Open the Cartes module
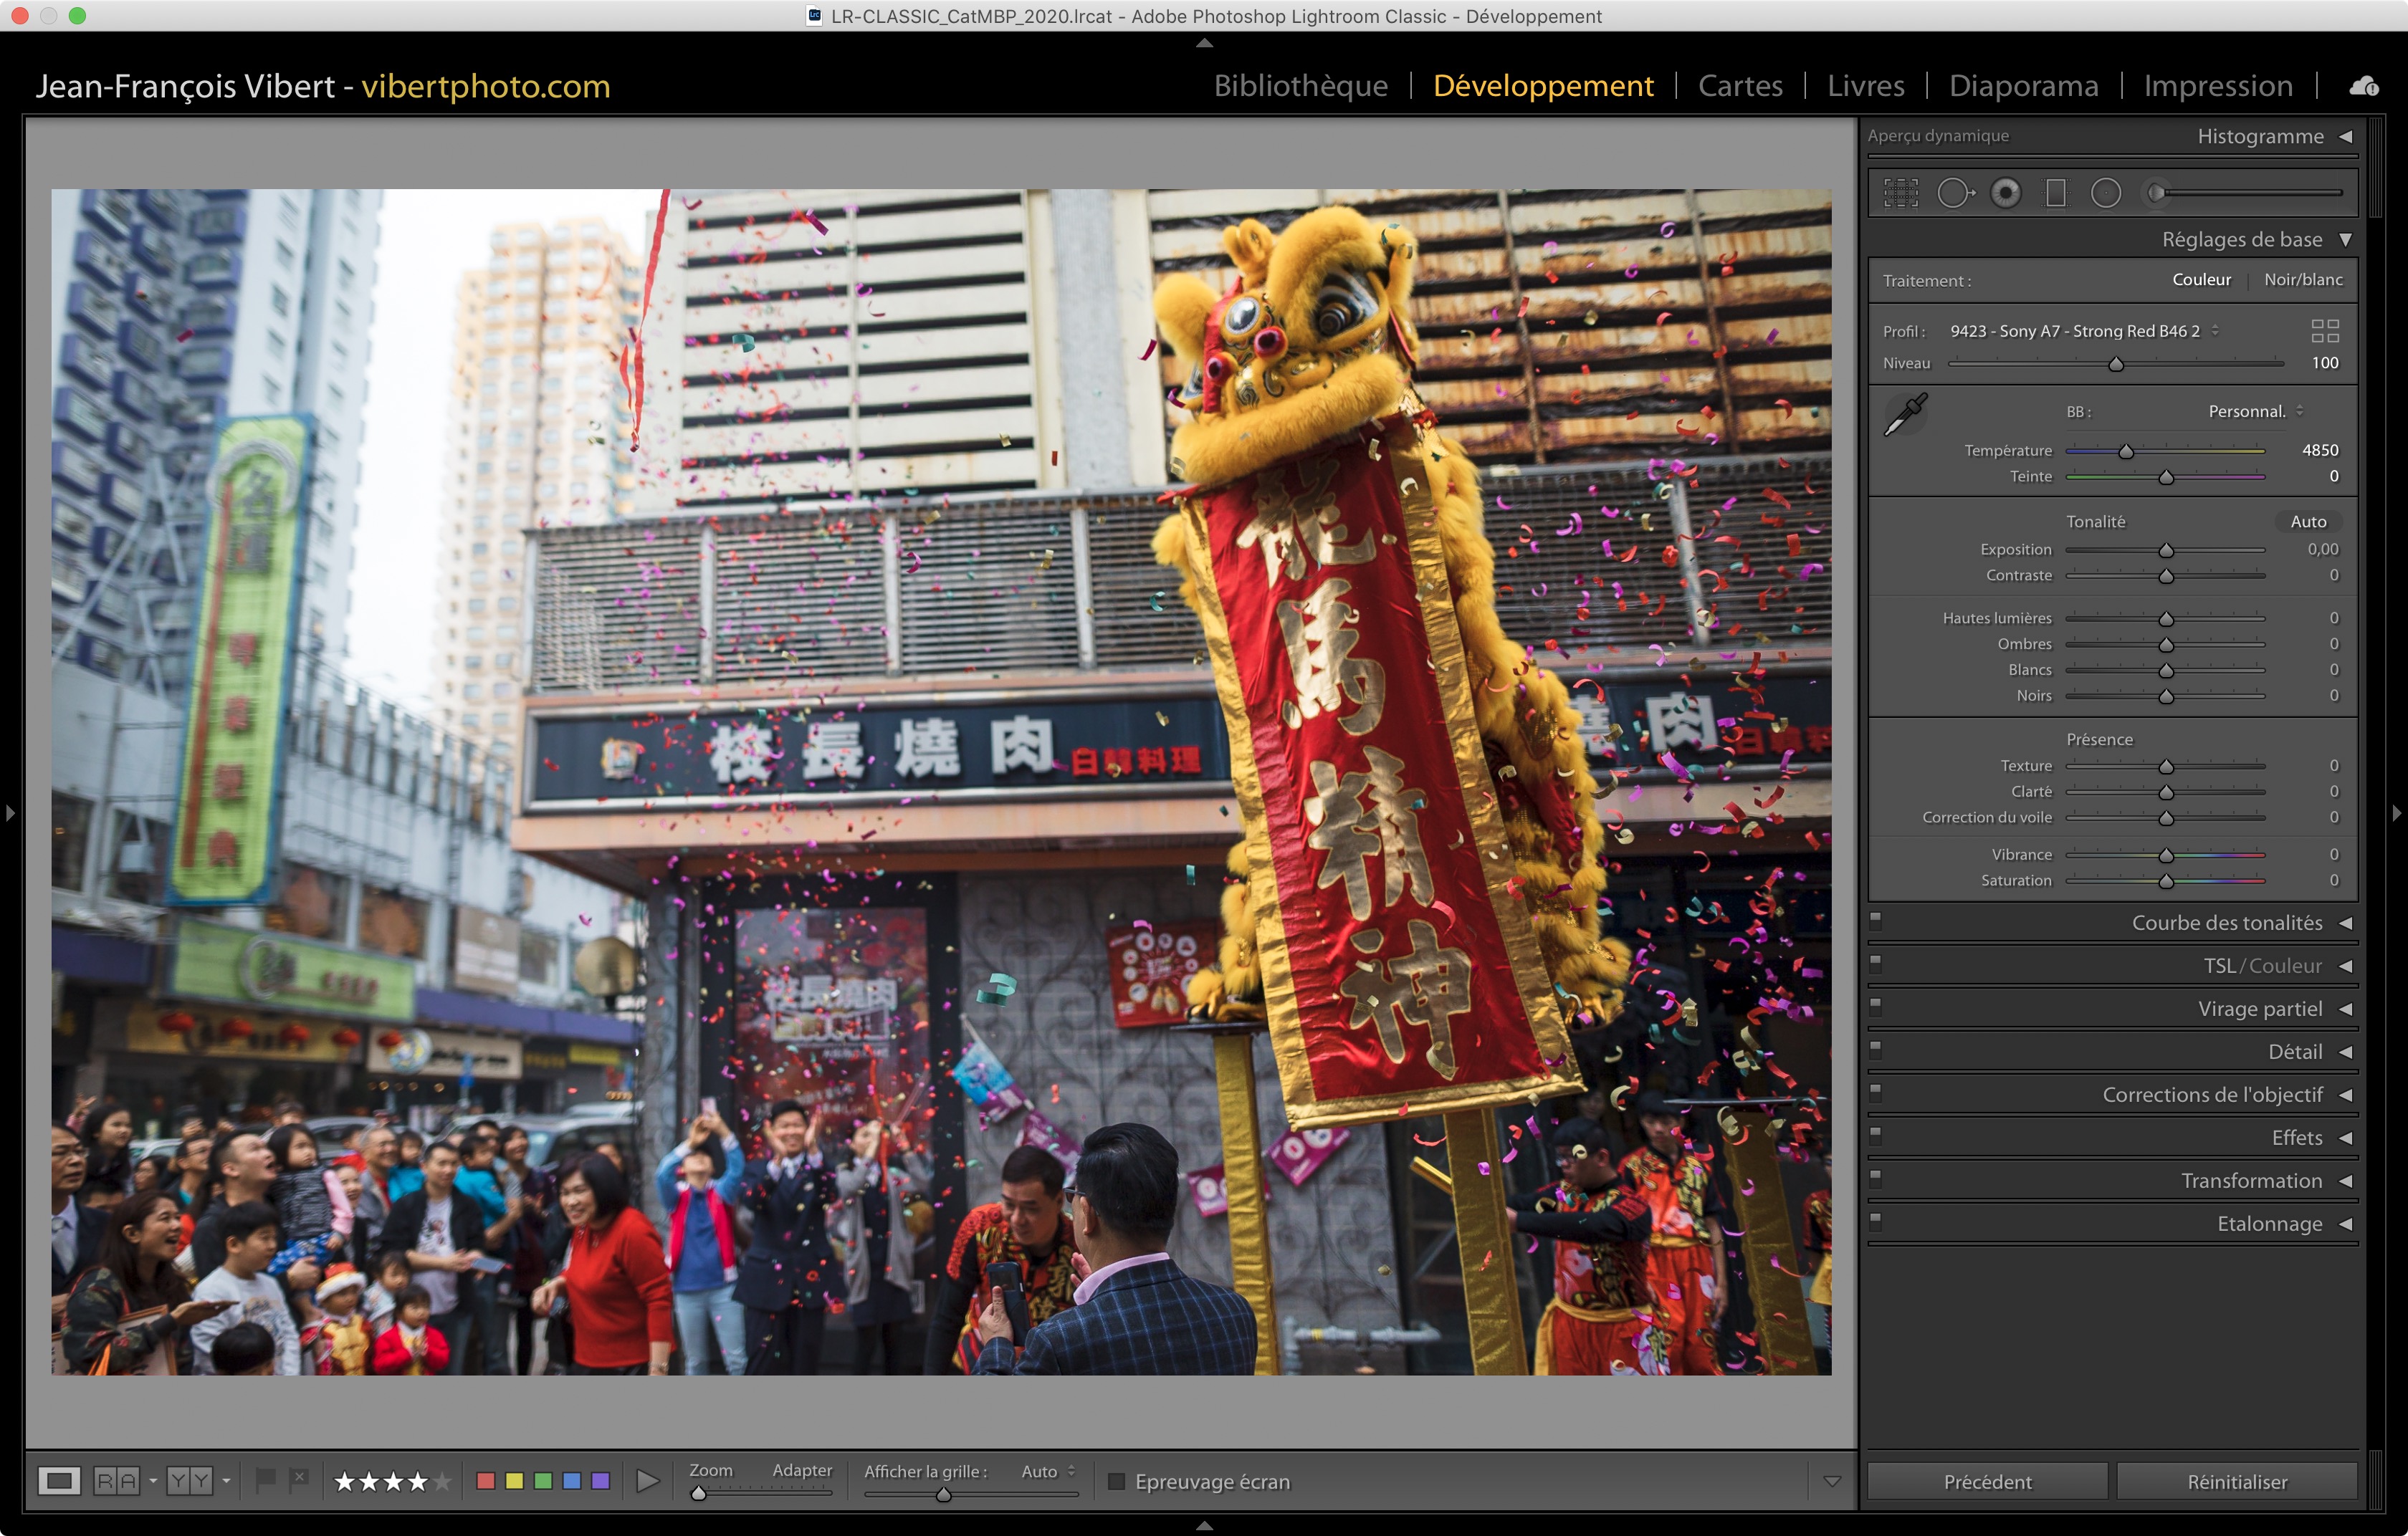Screen dimensions: 2408x1536 click(x=1739, y=86)
